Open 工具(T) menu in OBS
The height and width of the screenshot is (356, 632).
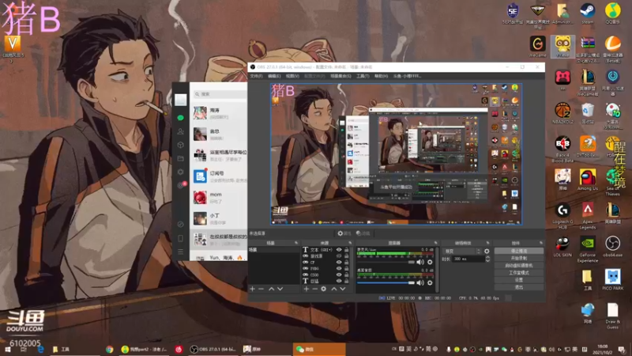pyautogui.click(x=363, y=76)
